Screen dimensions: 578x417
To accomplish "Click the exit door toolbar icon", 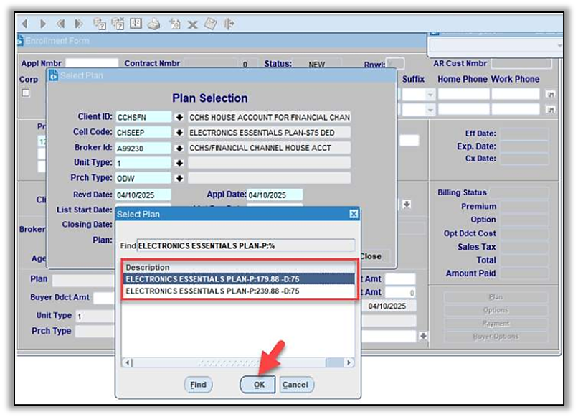I will point(229,24).
